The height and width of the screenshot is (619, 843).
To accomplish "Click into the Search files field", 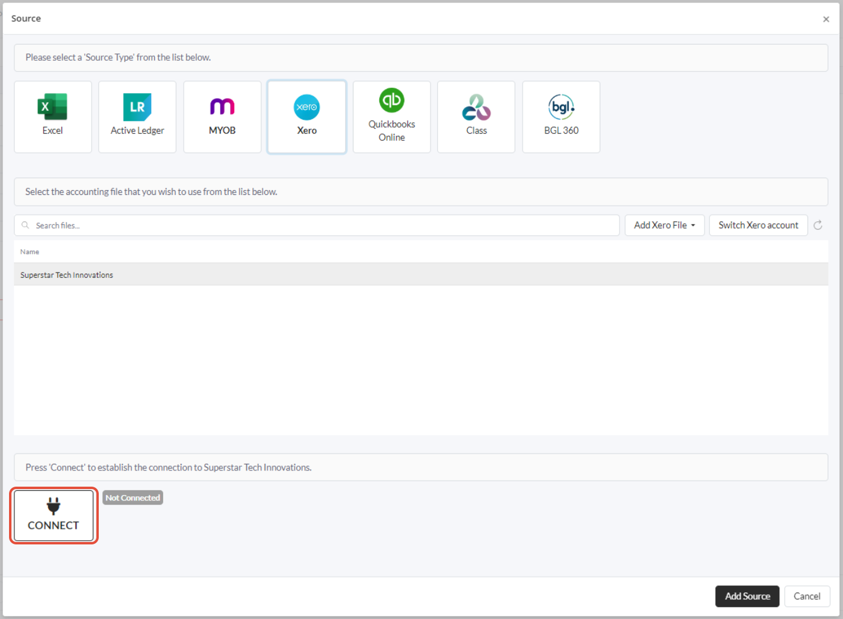I will coord(317,225).
